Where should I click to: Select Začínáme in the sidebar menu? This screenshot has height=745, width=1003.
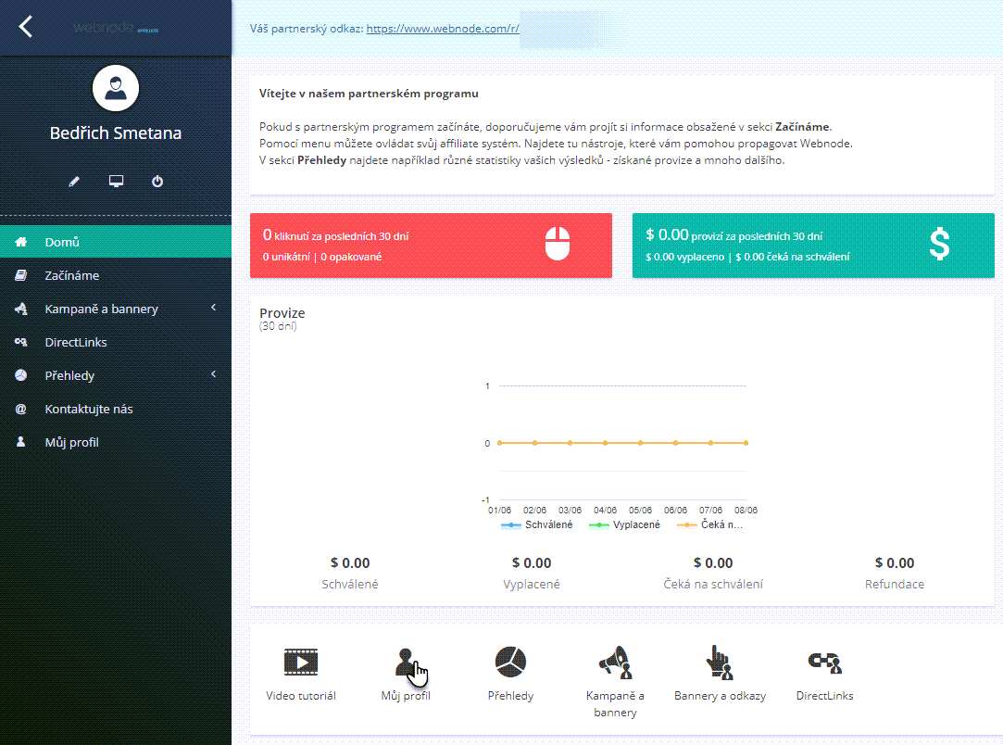tap(72, 275)
